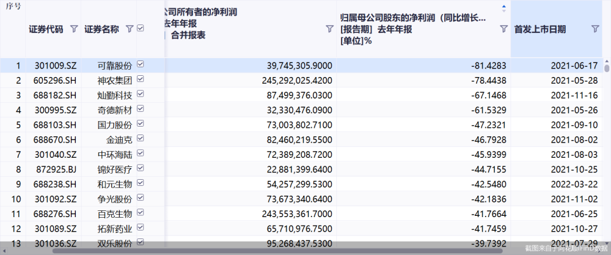Click the 首发上市日期 column header
This screenshot has width=611, height=255.
coord(556,29)
